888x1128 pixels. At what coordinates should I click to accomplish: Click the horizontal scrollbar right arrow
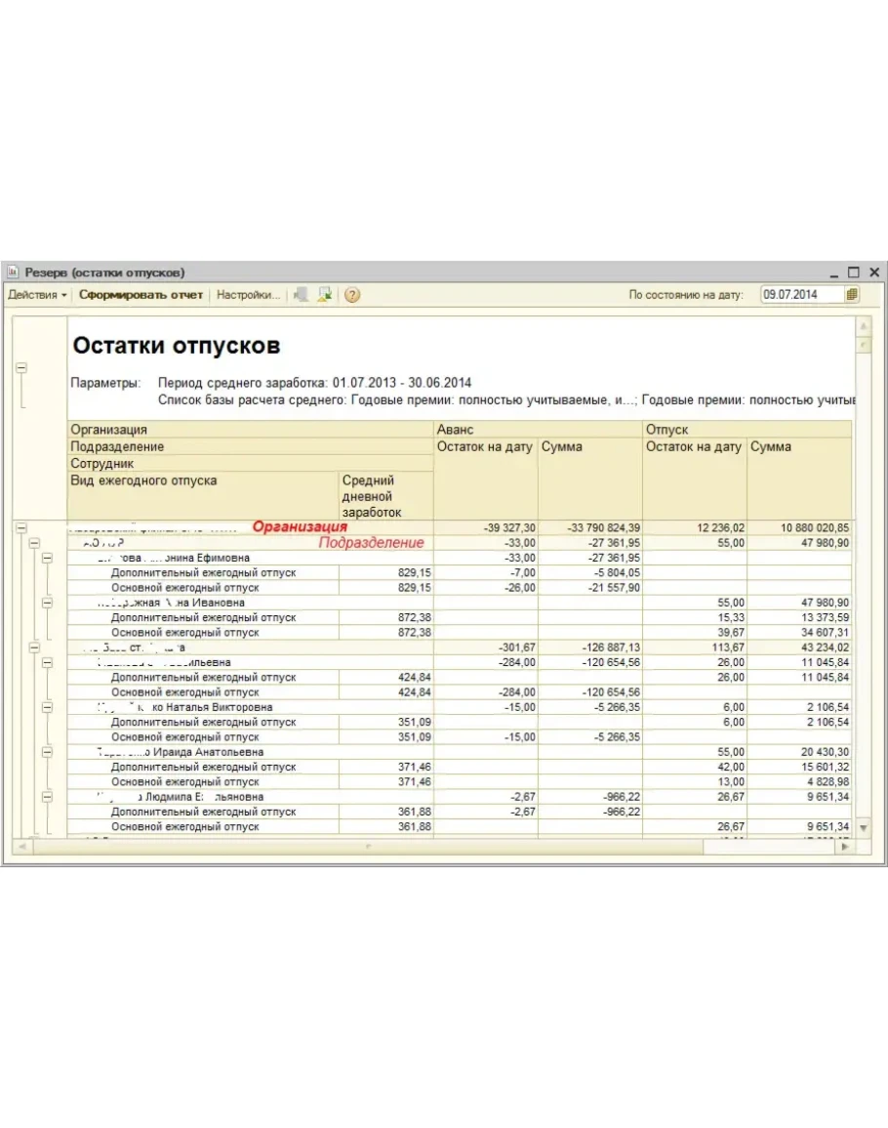[x=845, y=847]
